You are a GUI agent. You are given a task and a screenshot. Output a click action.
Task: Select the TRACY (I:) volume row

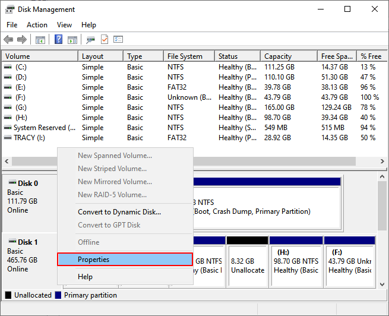[x=36, y=138]
